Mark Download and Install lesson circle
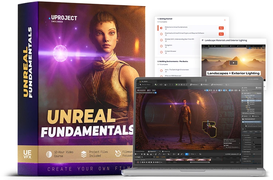The image size is (273, 180). point(161,34)
